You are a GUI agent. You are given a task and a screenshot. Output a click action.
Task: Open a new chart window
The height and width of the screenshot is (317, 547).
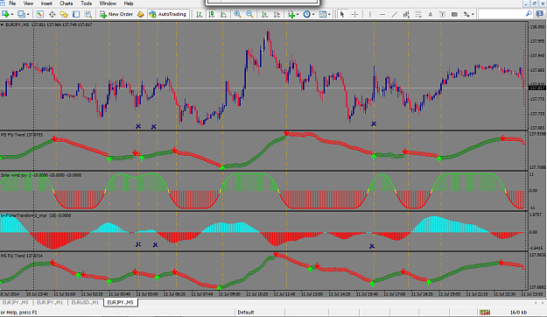click(x=5, y=14)
